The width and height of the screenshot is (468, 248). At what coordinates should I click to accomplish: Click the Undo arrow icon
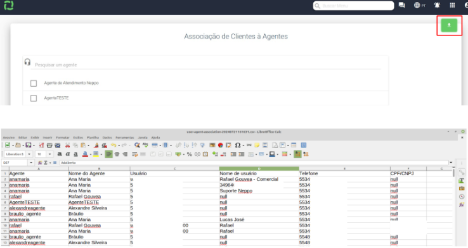coord(114,145)
